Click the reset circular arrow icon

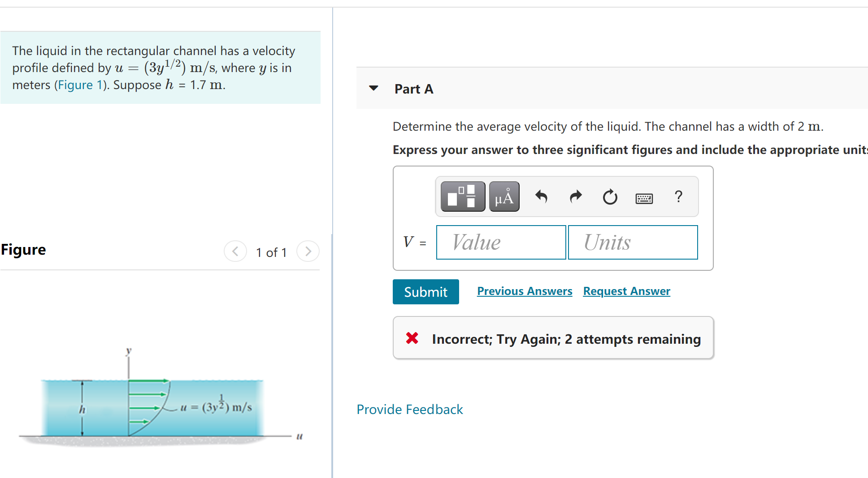click(x=610, y=196)
